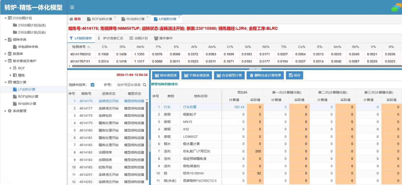Viewport: 402px width, 185px height.
Task: Open the 操作事件 tab
Action: [163, 38]
